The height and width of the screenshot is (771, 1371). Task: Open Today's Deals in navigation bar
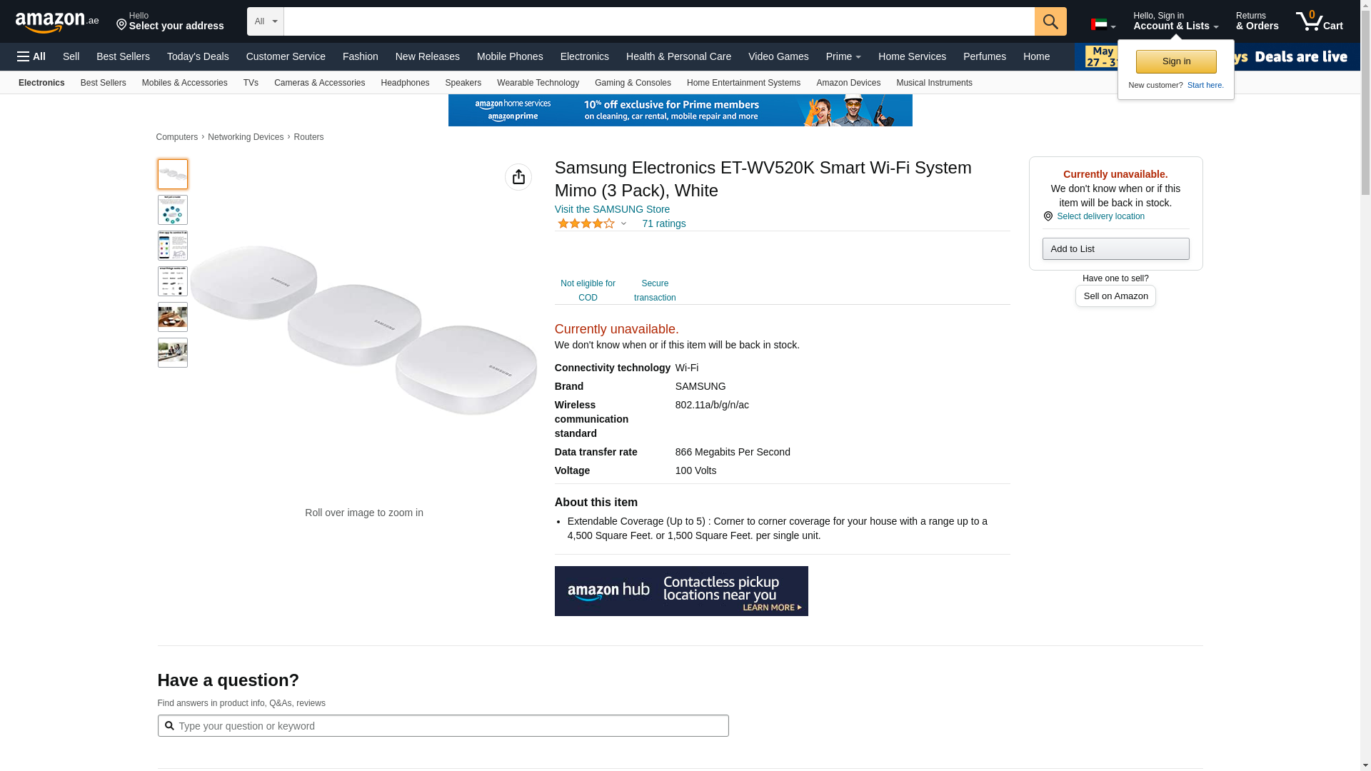[198, 56]
